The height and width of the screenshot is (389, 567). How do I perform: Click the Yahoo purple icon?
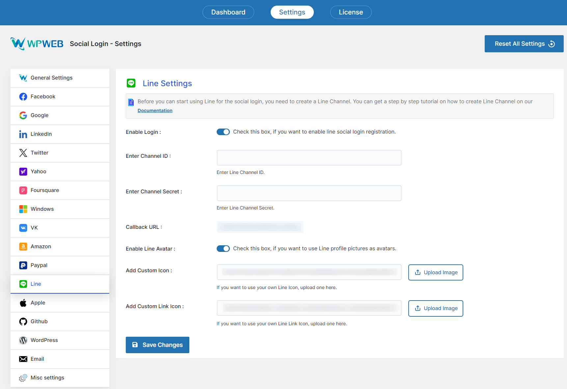point(23,172)
